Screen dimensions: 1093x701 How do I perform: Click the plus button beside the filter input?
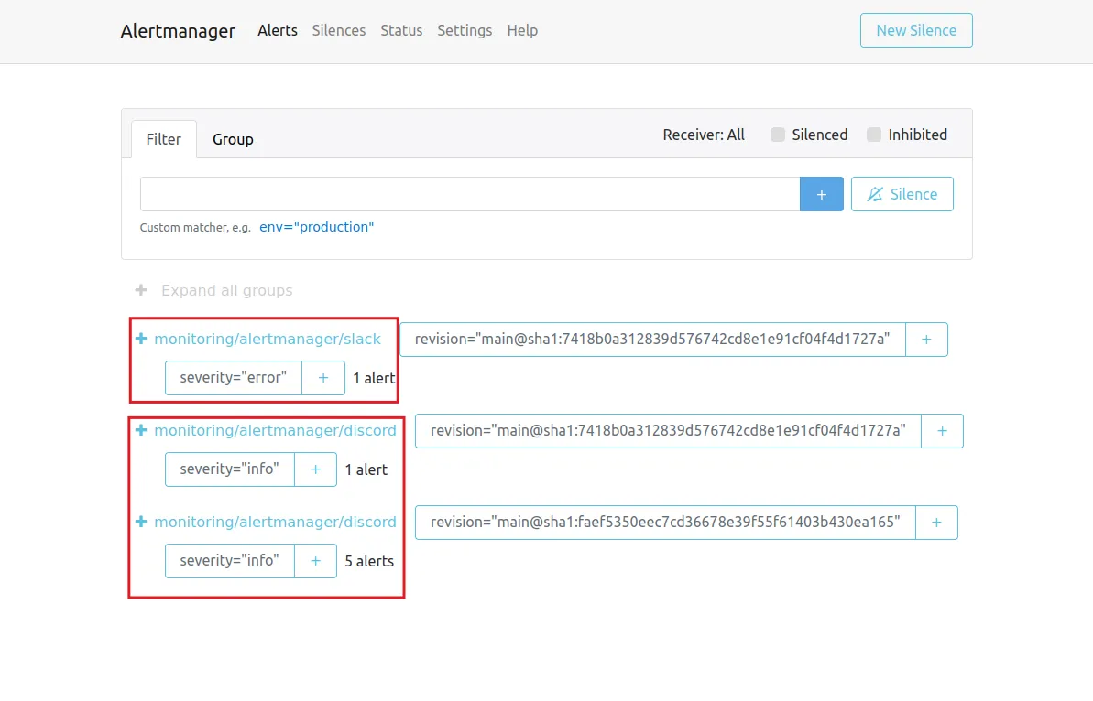821,194
